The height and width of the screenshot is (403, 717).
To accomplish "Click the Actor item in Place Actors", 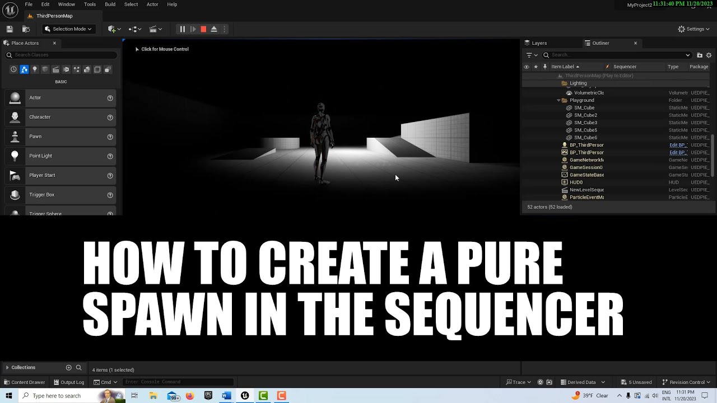I will click(x=60, y=98).
